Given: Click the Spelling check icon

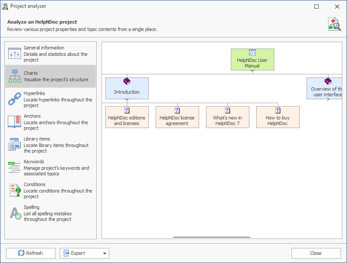Looking at the screenshot, I should (15, 213).
